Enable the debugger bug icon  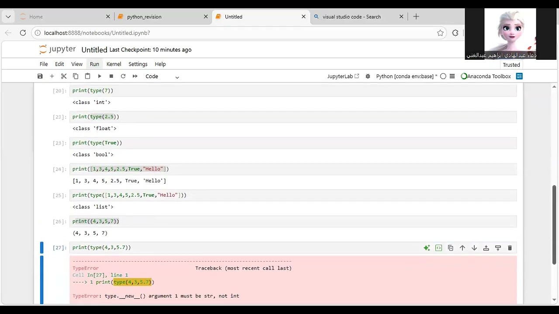tap(368, 76)
